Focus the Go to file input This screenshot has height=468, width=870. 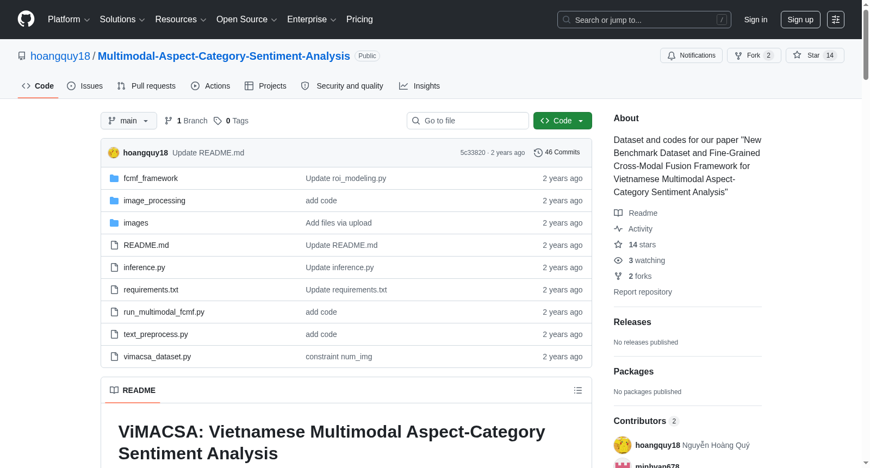468,121
